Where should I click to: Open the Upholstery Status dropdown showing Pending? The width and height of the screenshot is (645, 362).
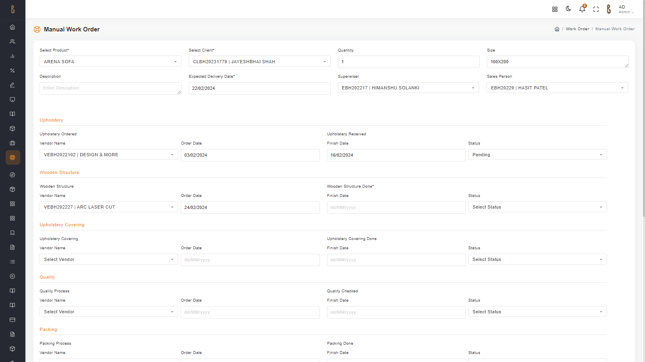coord(537,155)
